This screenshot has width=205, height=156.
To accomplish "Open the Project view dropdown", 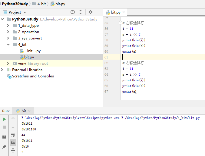I will coord(25,12).
